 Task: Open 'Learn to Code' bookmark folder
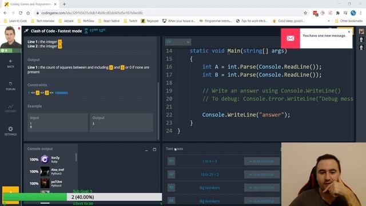point(15,21)
